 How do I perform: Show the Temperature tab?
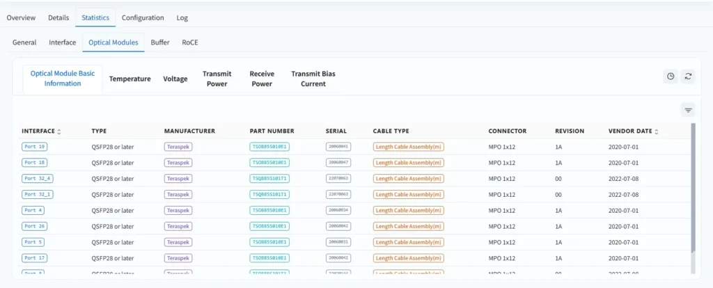pyautogui.click(x=130, y=79)
